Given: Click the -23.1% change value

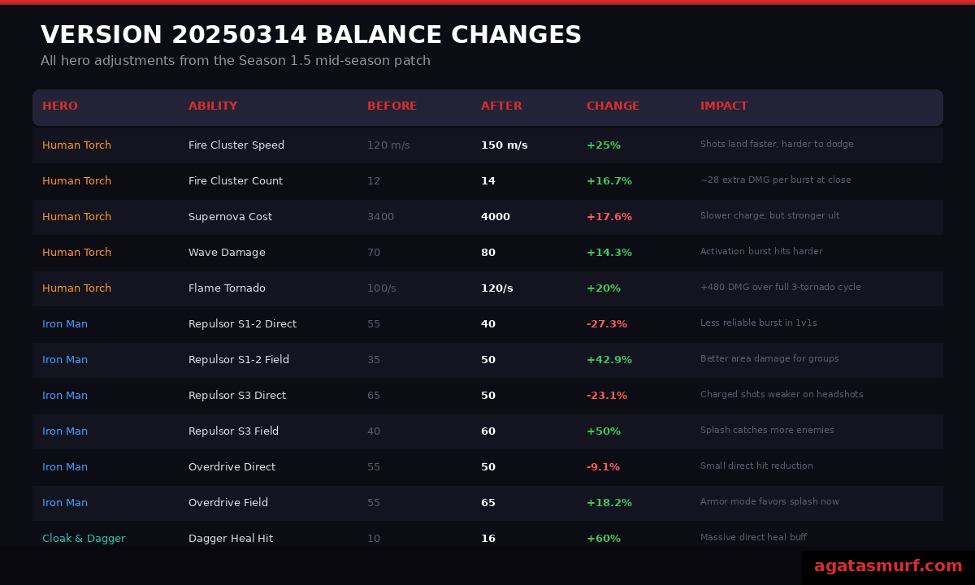Looking at the screenshot, I should pyautogui.click(x=607, y=396).
